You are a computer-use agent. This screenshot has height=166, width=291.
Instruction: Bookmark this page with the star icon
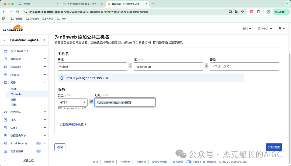click(x=242, y=12)
